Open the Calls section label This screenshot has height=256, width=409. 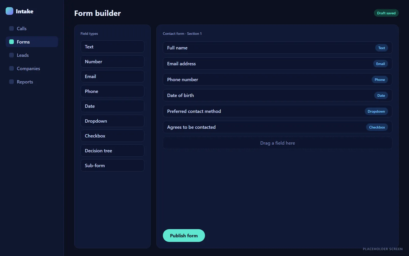(22, 28)
